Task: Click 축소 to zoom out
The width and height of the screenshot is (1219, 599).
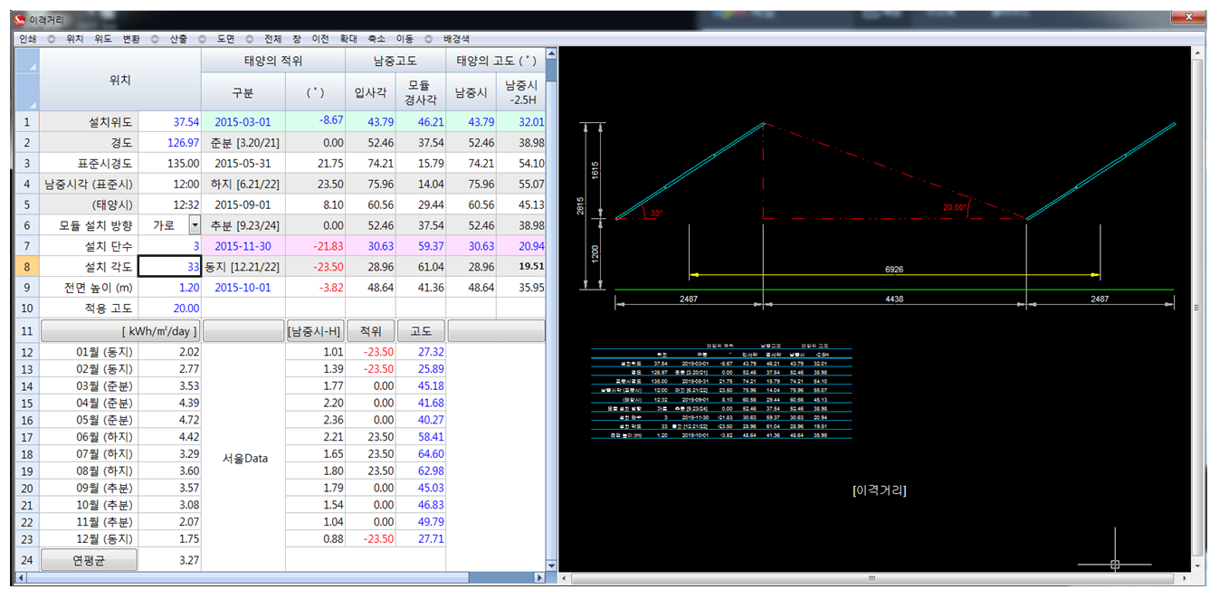Action: 376,39
